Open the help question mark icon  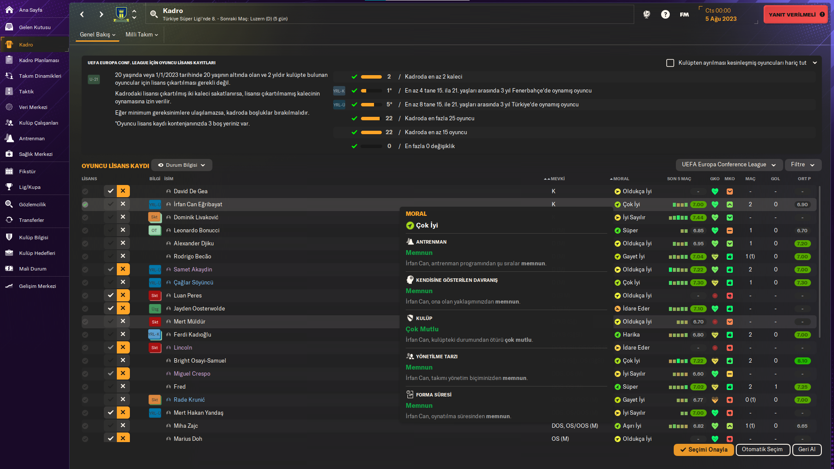(x=665, y=14)
